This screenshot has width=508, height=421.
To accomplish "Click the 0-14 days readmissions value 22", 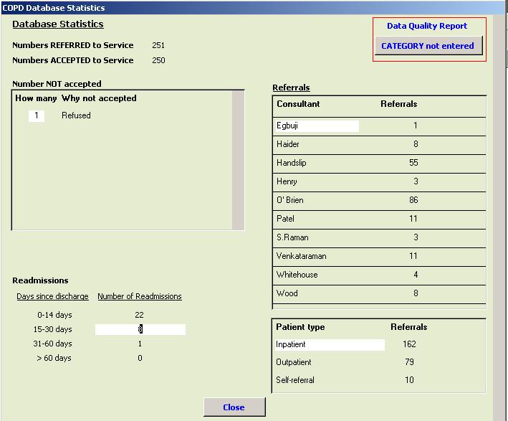I will pos(139,315).
